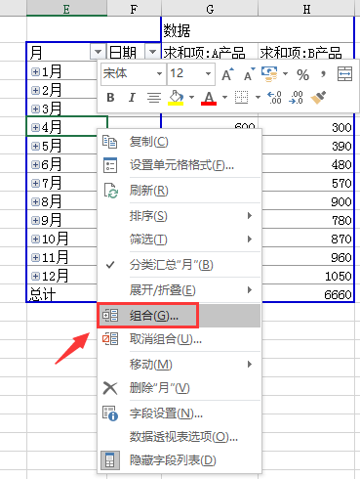This screenshot has width=360, height=479.
Task: Select 取消组合(U)... menu entry
Action: click(180, 339)
